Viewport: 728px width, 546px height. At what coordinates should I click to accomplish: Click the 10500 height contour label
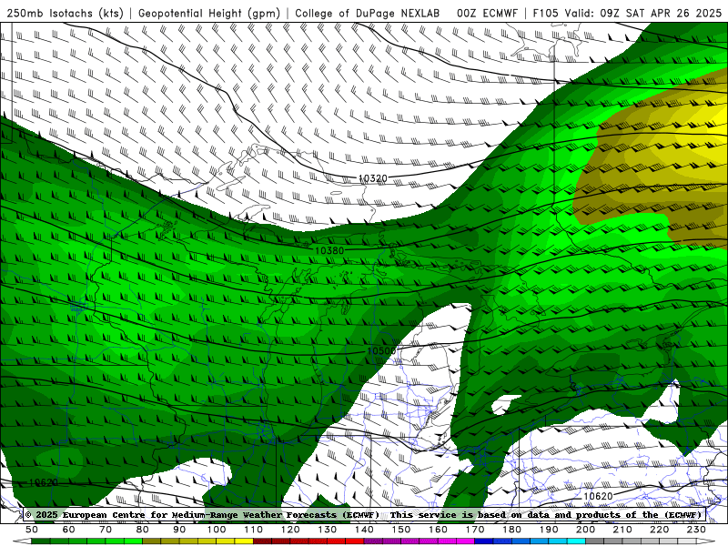[x=381, y=351]
